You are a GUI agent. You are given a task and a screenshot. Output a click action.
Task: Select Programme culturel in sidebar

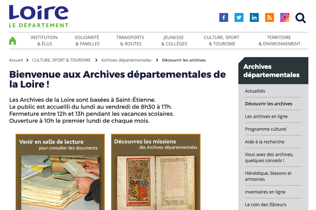coord(266,129)
